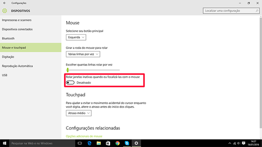This screenshot has width=262, height=147.
Task: Open the network status tray icon
Action: click(x=234, y=143)
